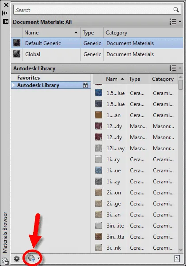The width and height of the screenshot is (186, 266).
Task: Close the Materials Browser palette
Action: 6,5
